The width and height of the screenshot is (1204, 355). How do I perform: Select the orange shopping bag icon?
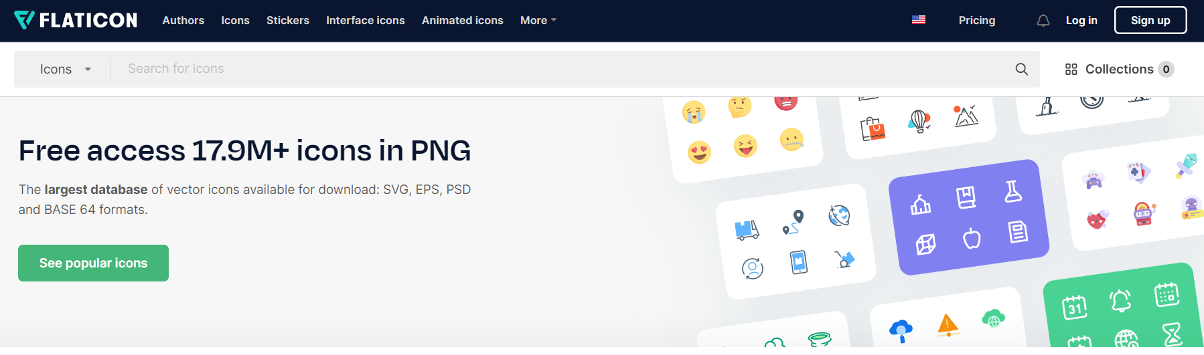[x=873, y=128]
